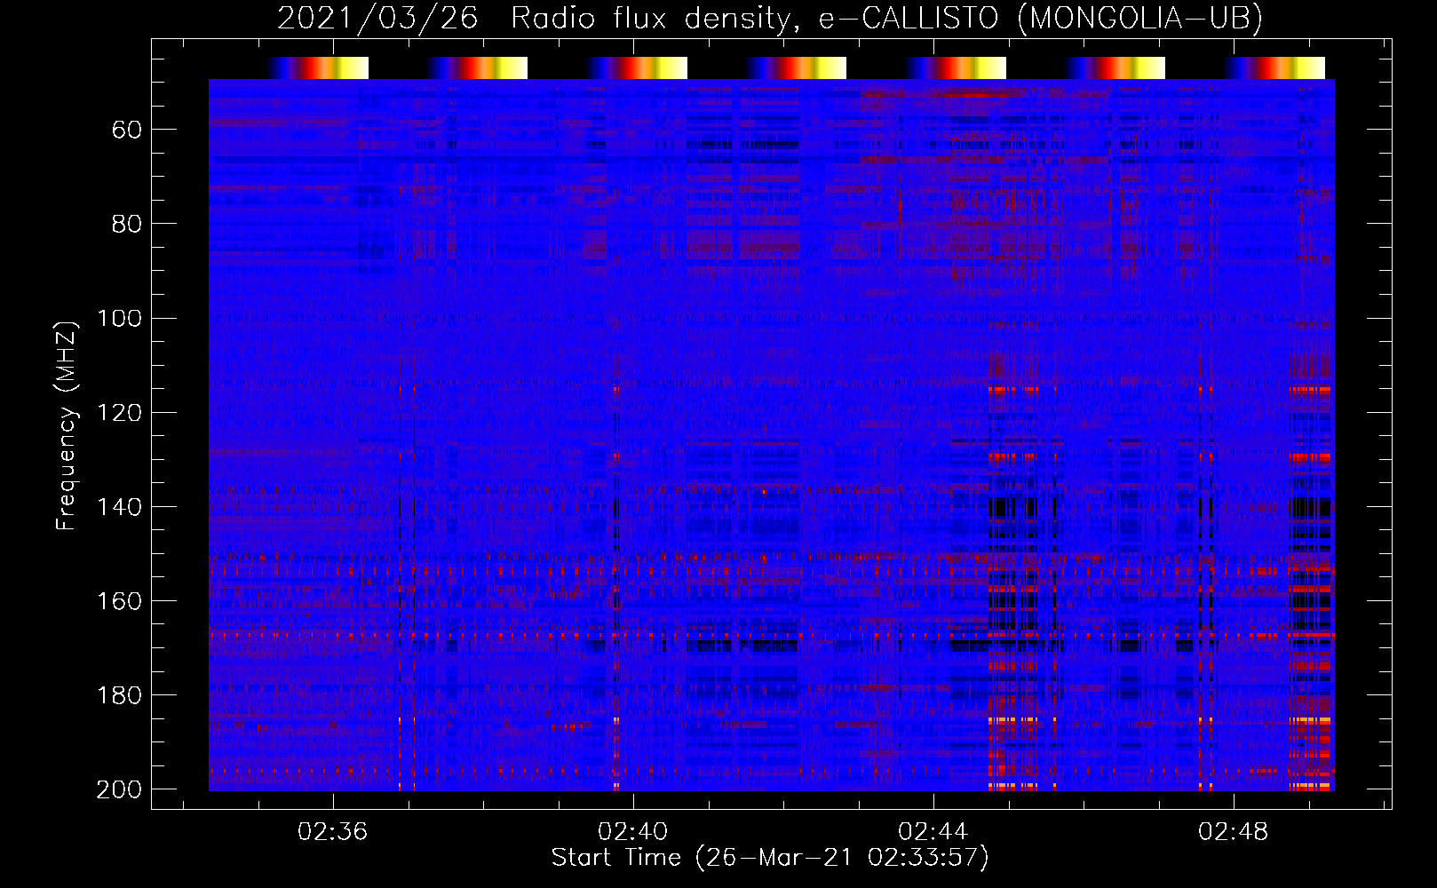Viewport: 1437px width, 888px height.
Task: Click the 02:36 time tick label
Action: point(332,832)
